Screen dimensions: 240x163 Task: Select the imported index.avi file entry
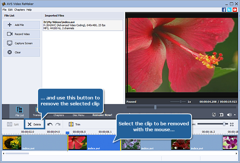[83, 25]
